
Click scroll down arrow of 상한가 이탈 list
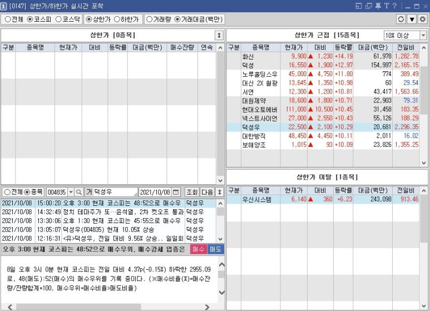[x=424, y=306]
